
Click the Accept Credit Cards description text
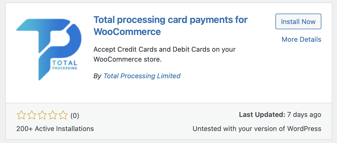[x=165, y=49]
